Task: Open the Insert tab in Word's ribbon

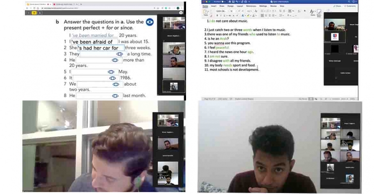Action: (x=213, y=6)
